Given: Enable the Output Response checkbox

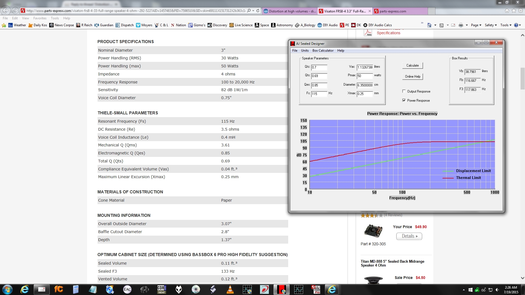Looking at the screenshot, I should 404,91.
